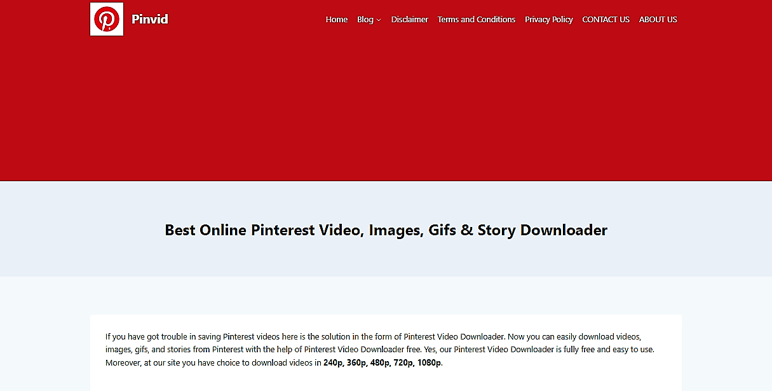Visit the ABOUT US page
The height and width of the screenshot is (391, 772).
pos(658,20)
